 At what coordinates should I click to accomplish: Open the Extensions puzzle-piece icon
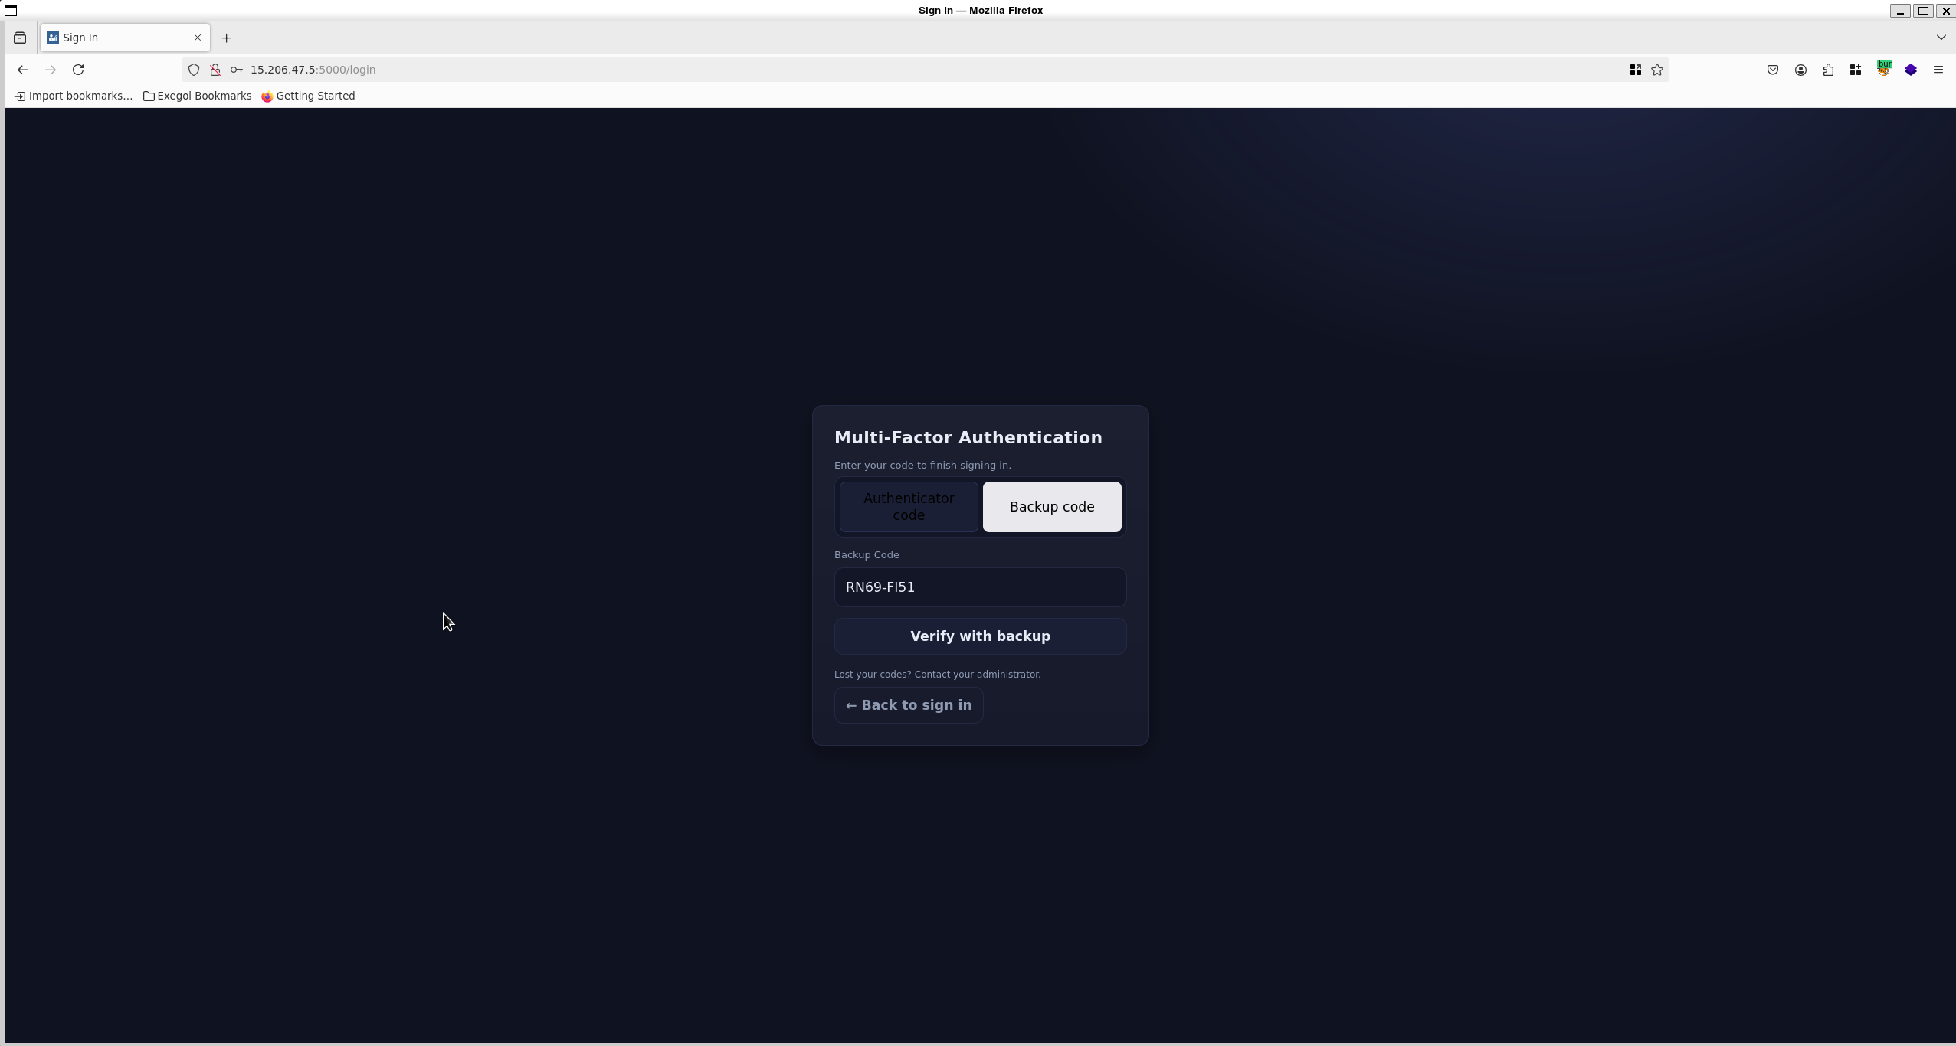(x=1828, y=70)
